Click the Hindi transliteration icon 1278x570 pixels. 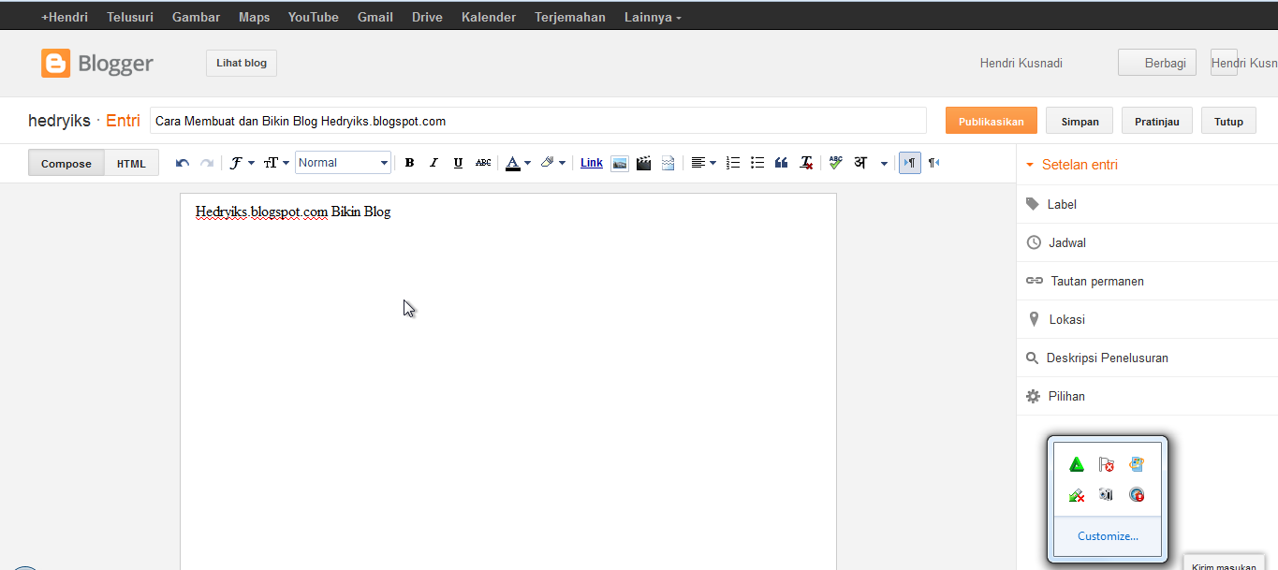click(x=859, y=163)
